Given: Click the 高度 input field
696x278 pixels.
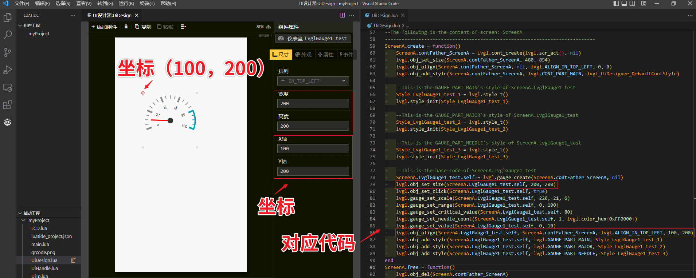Looking at the screenshot, I should point(313,126).
